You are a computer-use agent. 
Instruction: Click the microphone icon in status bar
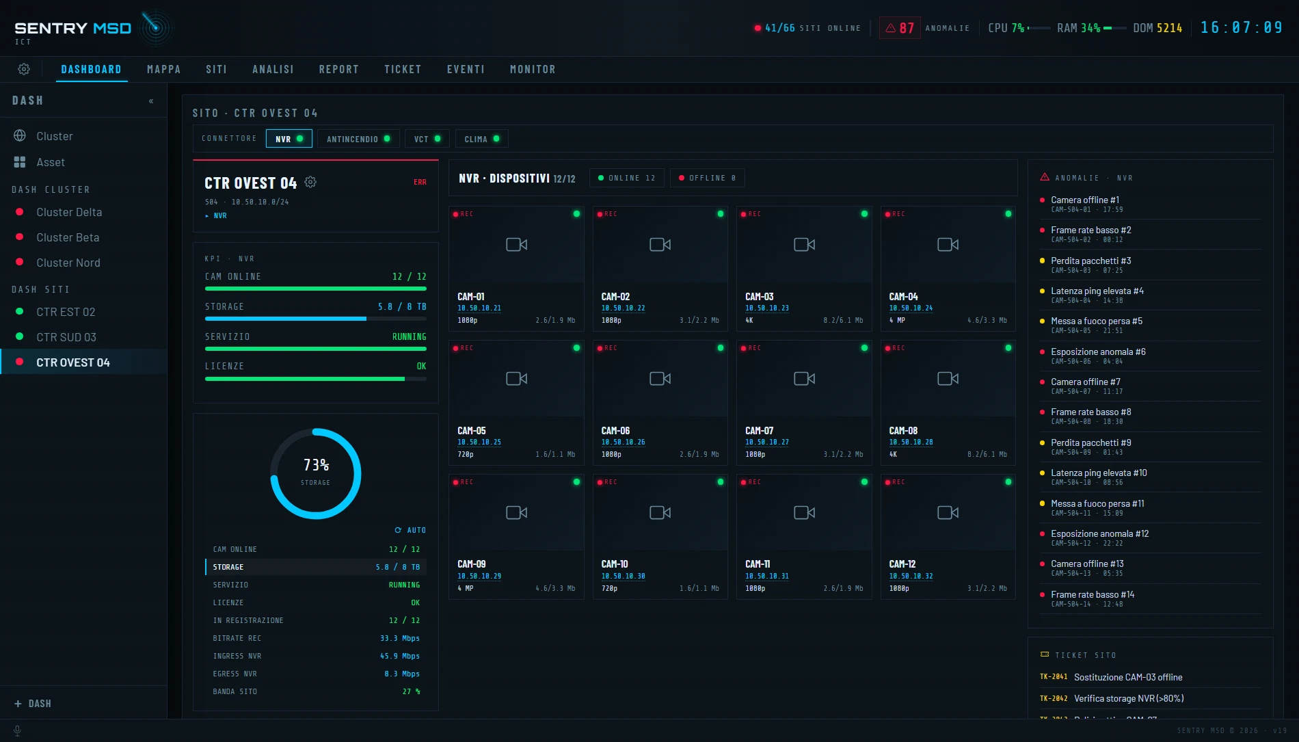click(x=17, y=730)
